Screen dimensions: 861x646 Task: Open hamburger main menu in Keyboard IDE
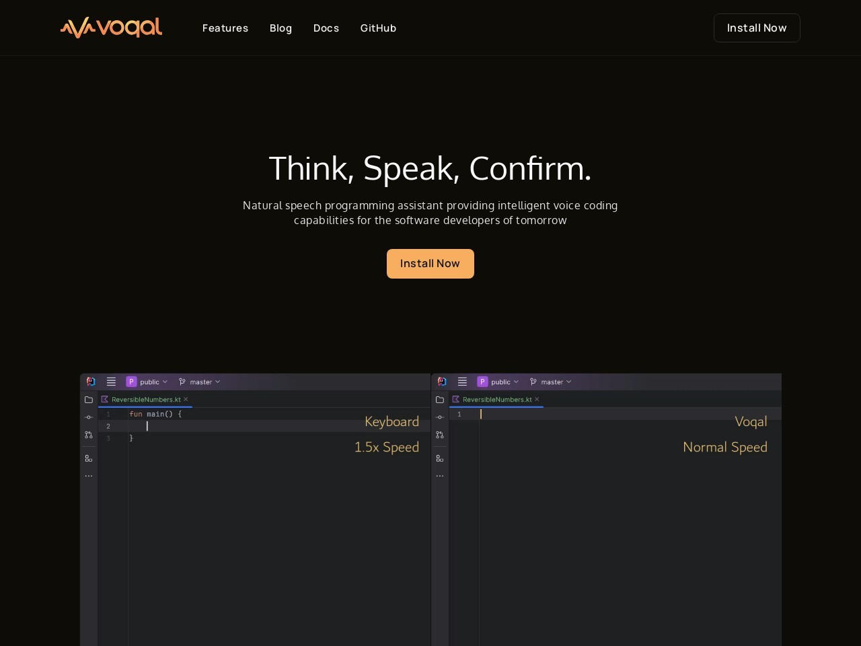[112, 382]
